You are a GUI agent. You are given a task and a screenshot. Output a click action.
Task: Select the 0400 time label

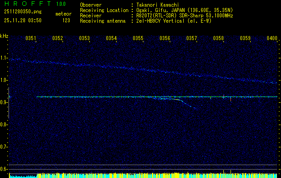pos(272,39)
